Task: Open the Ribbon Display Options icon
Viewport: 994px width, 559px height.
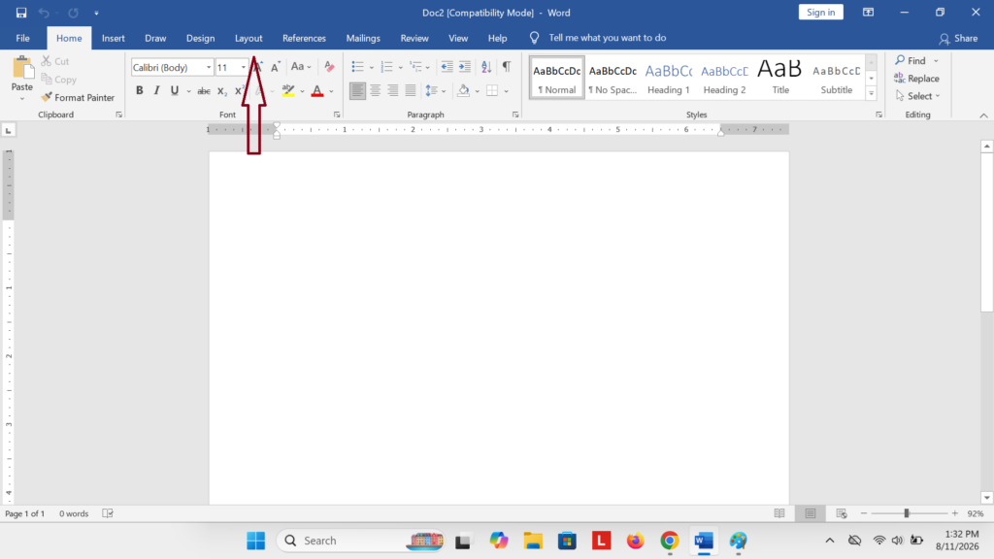Action: tap(868, 13)
